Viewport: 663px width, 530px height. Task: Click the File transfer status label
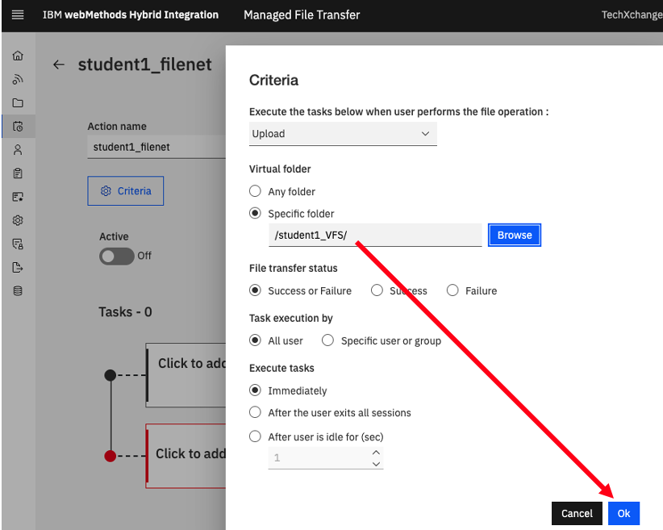click(293, 268)
